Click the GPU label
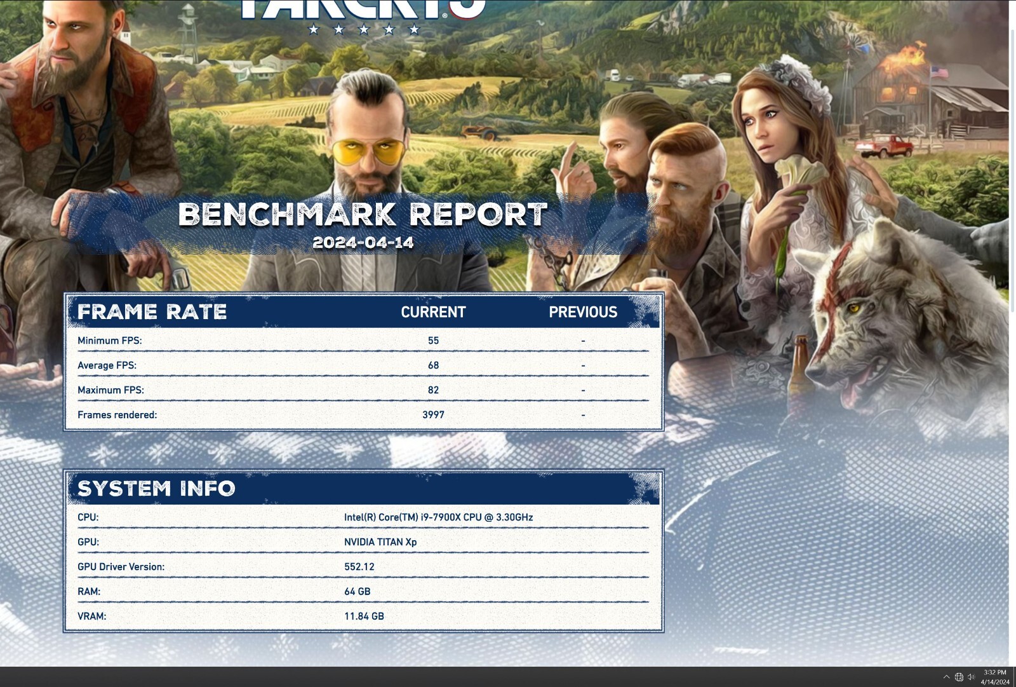1016x687 pixels. (88, 542)
